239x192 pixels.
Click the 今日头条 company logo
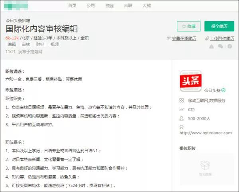191,81
